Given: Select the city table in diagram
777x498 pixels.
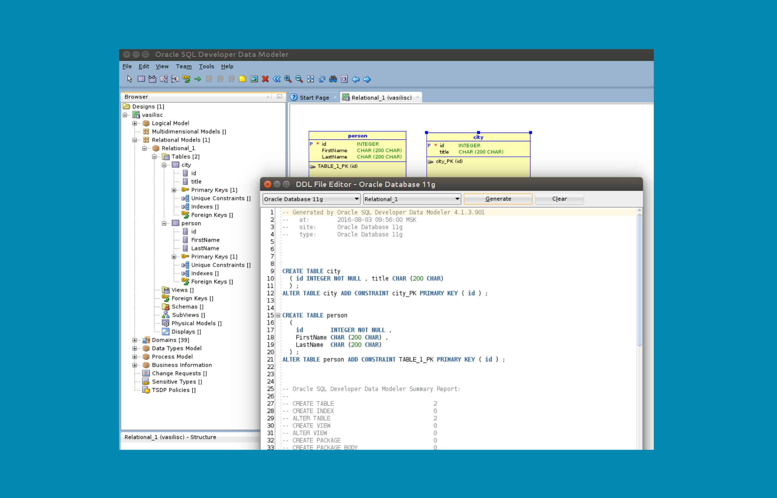Looking at the screenshot, I should click(478, 155).
